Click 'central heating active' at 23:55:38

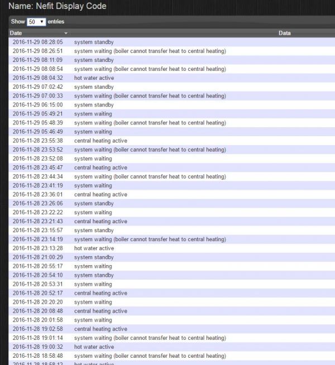(100, 141)
